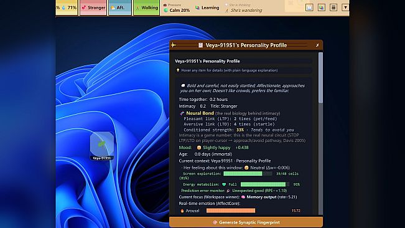
Task: Click the Aft. time-of-day chip
Action: click(x=120, y=7)
